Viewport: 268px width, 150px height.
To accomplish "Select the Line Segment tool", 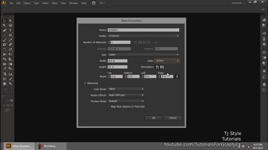I will click(x=5, y=35).
